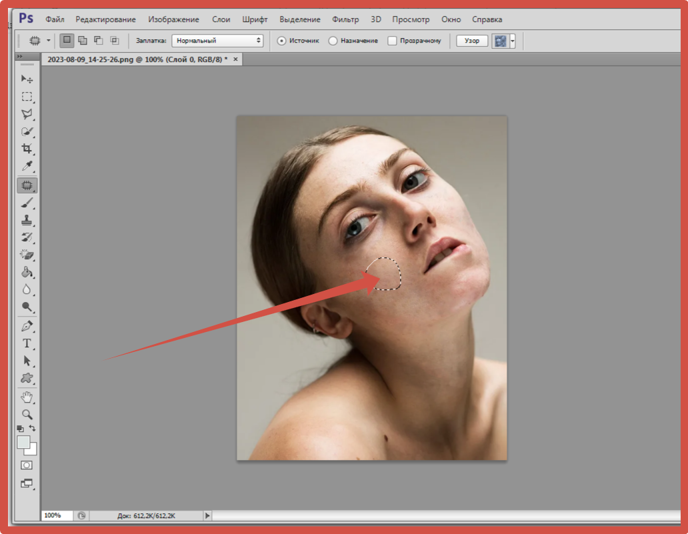
Task: Select the Patch tool in toolbox
Action: click(27, 185)
